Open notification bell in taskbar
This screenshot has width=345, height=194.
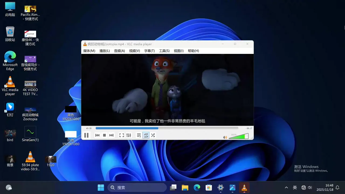[337, 188]
